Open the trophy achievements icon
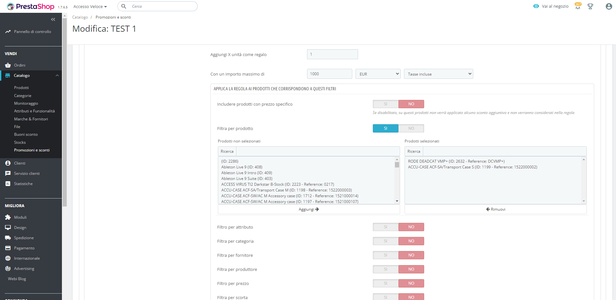616x300 pixels. 590,6
